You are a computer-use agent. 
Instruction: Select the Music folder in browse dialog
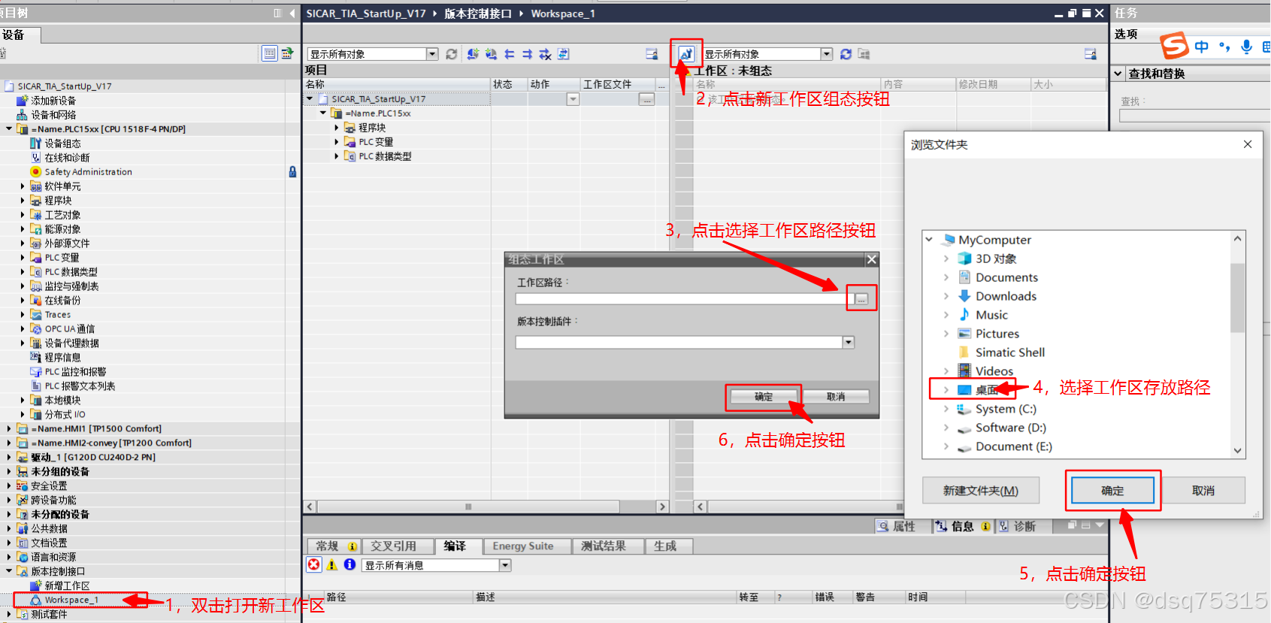(x=991, y=315)
